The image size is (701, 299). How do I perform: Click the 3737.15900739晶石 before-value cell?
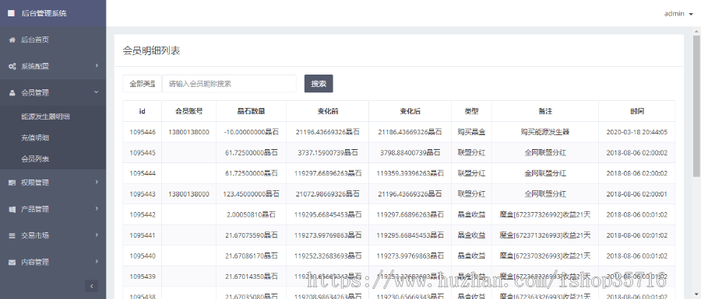328,152
